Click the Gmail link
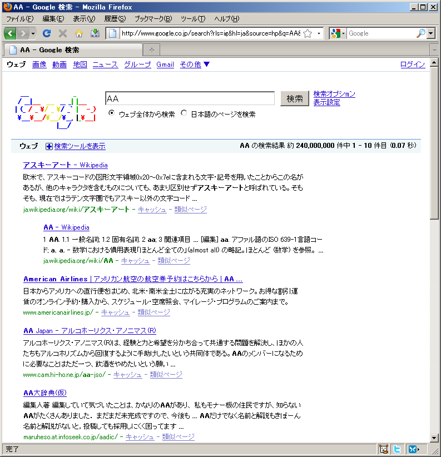The width and height of the screenshot is (441, 457). click(165, 64)
